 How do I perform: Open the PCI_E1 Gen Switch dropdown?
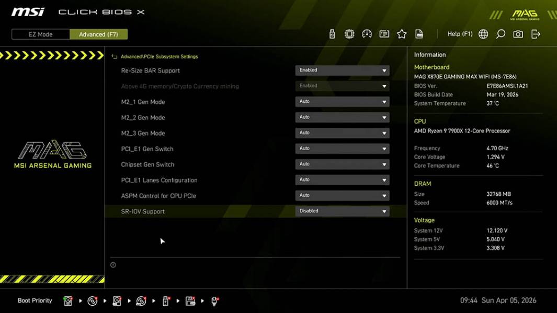pos(342,148)
